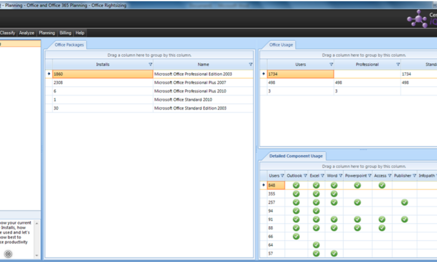
Task: Click Excel check mark in 57 users row
Action: pyautogui.click(x=316, y=253)
